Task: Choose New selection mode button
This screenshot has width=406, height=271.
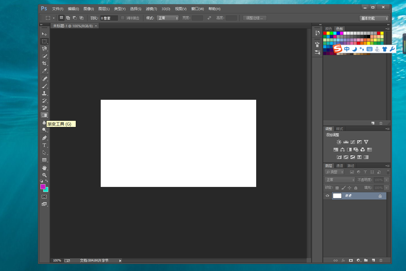Action: (61, 18)
